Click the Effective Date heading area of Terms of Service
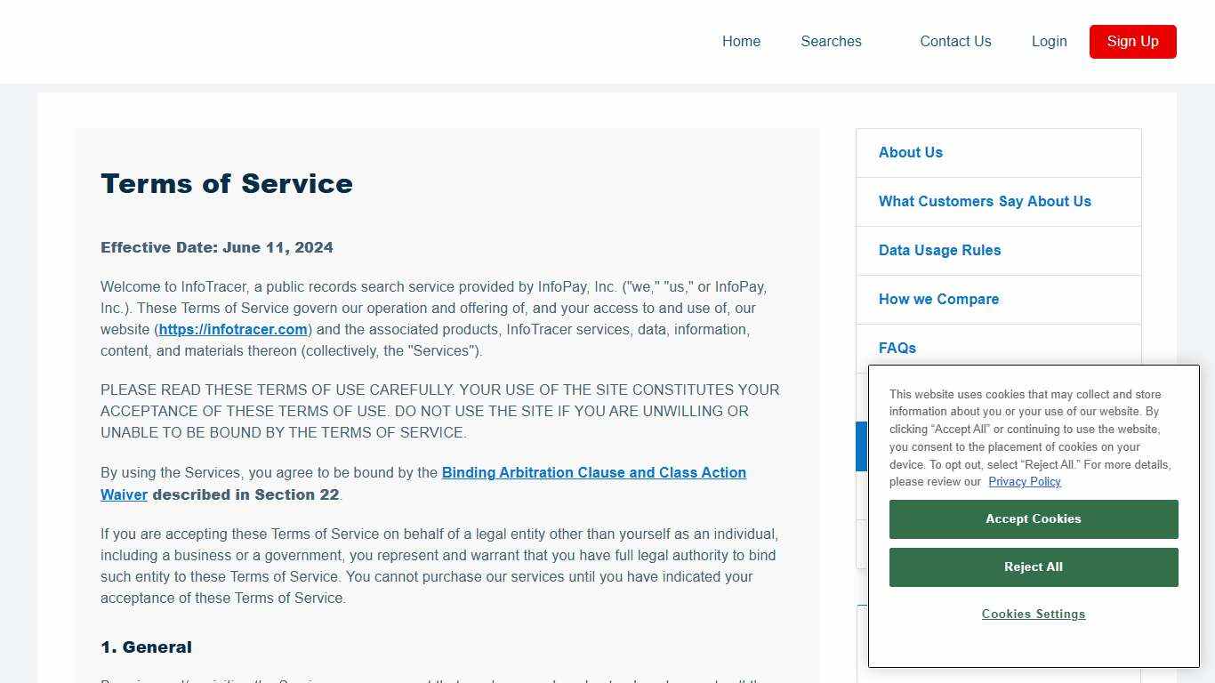The height and width of the screenshot is (683, 1215). (x=216, y=247)
